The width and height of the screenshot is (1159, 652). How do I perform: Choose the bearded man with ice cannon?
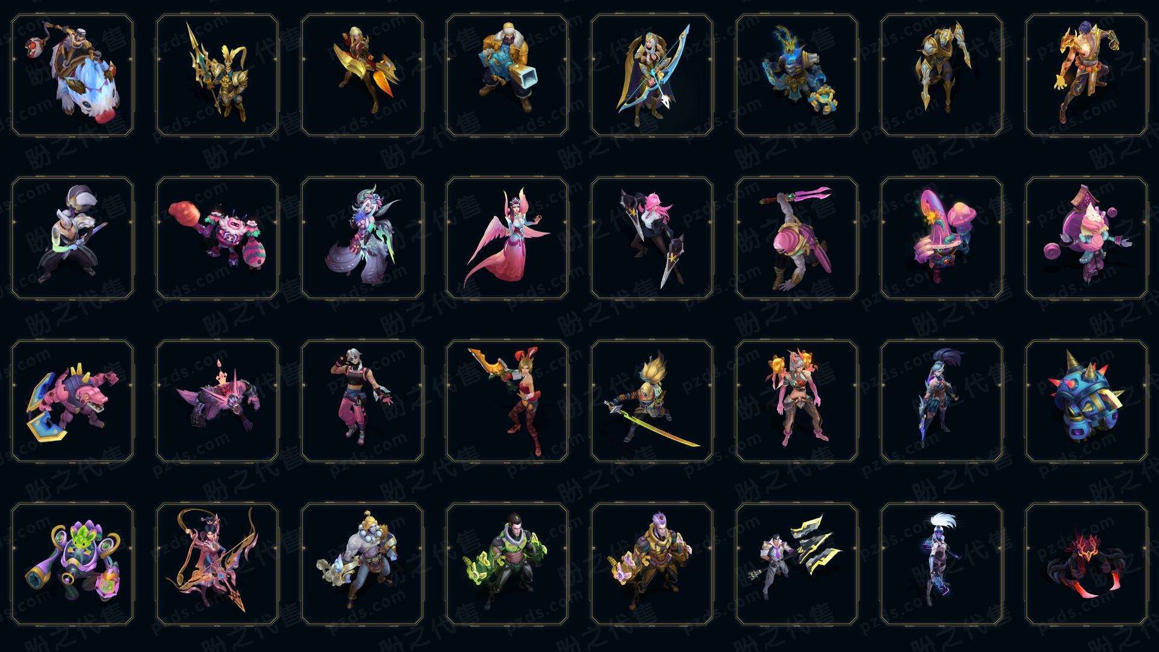coord(507,75)
